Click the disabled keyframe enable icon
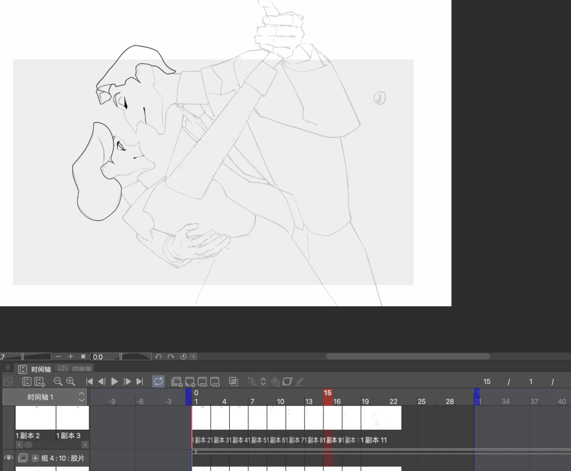Image resolution: width=571 pixels, height=471 pixels. click(x=252, y=382)
